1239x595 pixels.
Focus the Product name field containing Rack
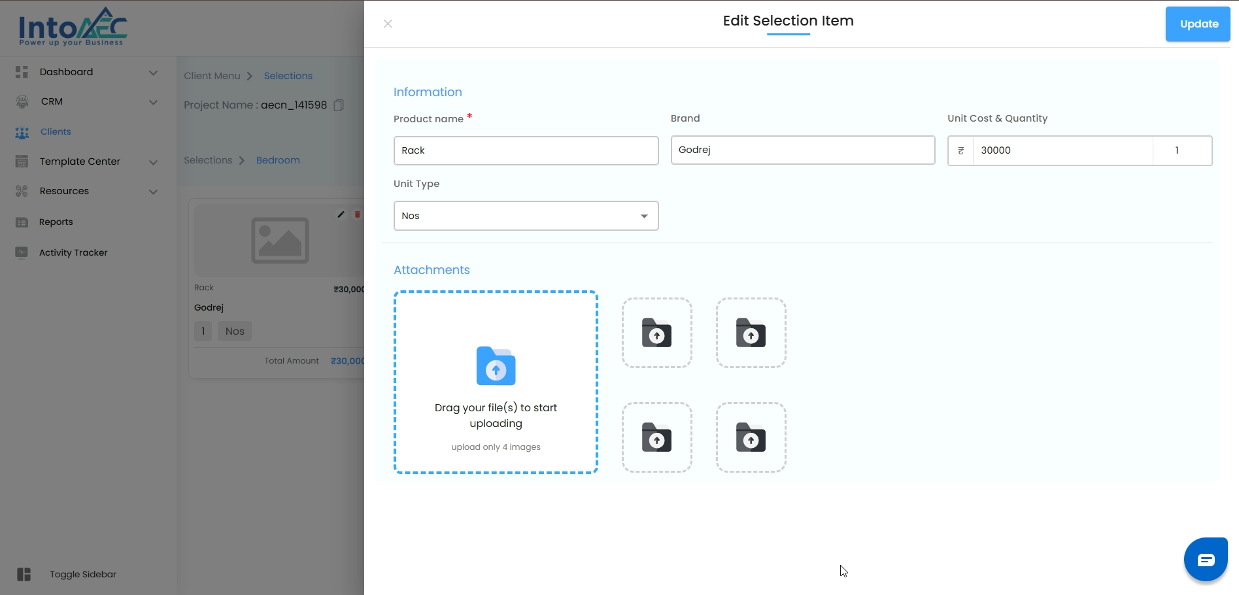pos(526,150)
